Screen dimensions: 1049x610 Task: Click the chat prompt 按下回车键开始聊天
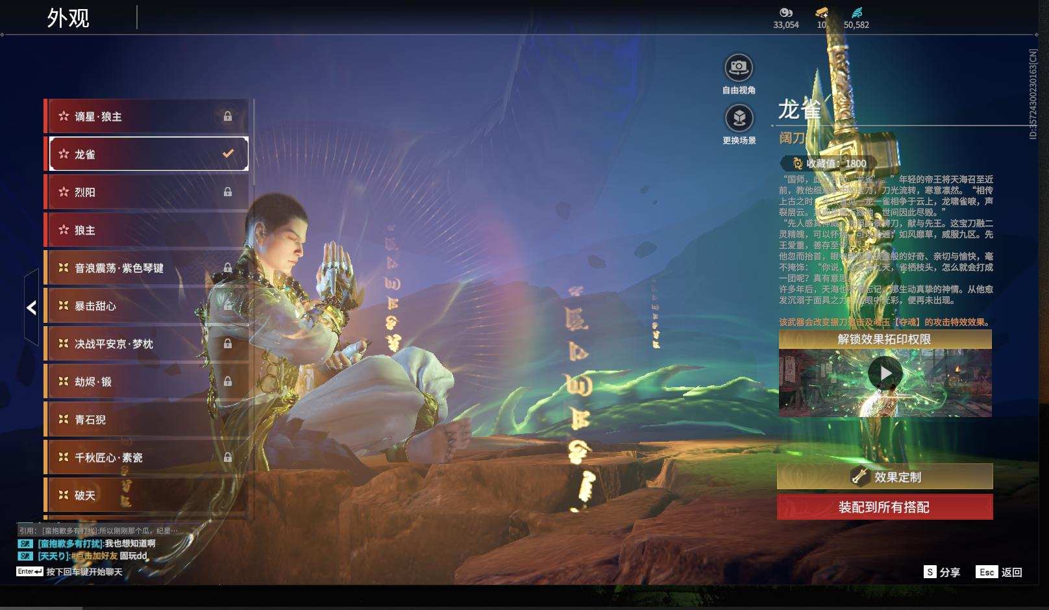(x=84, y=572)
